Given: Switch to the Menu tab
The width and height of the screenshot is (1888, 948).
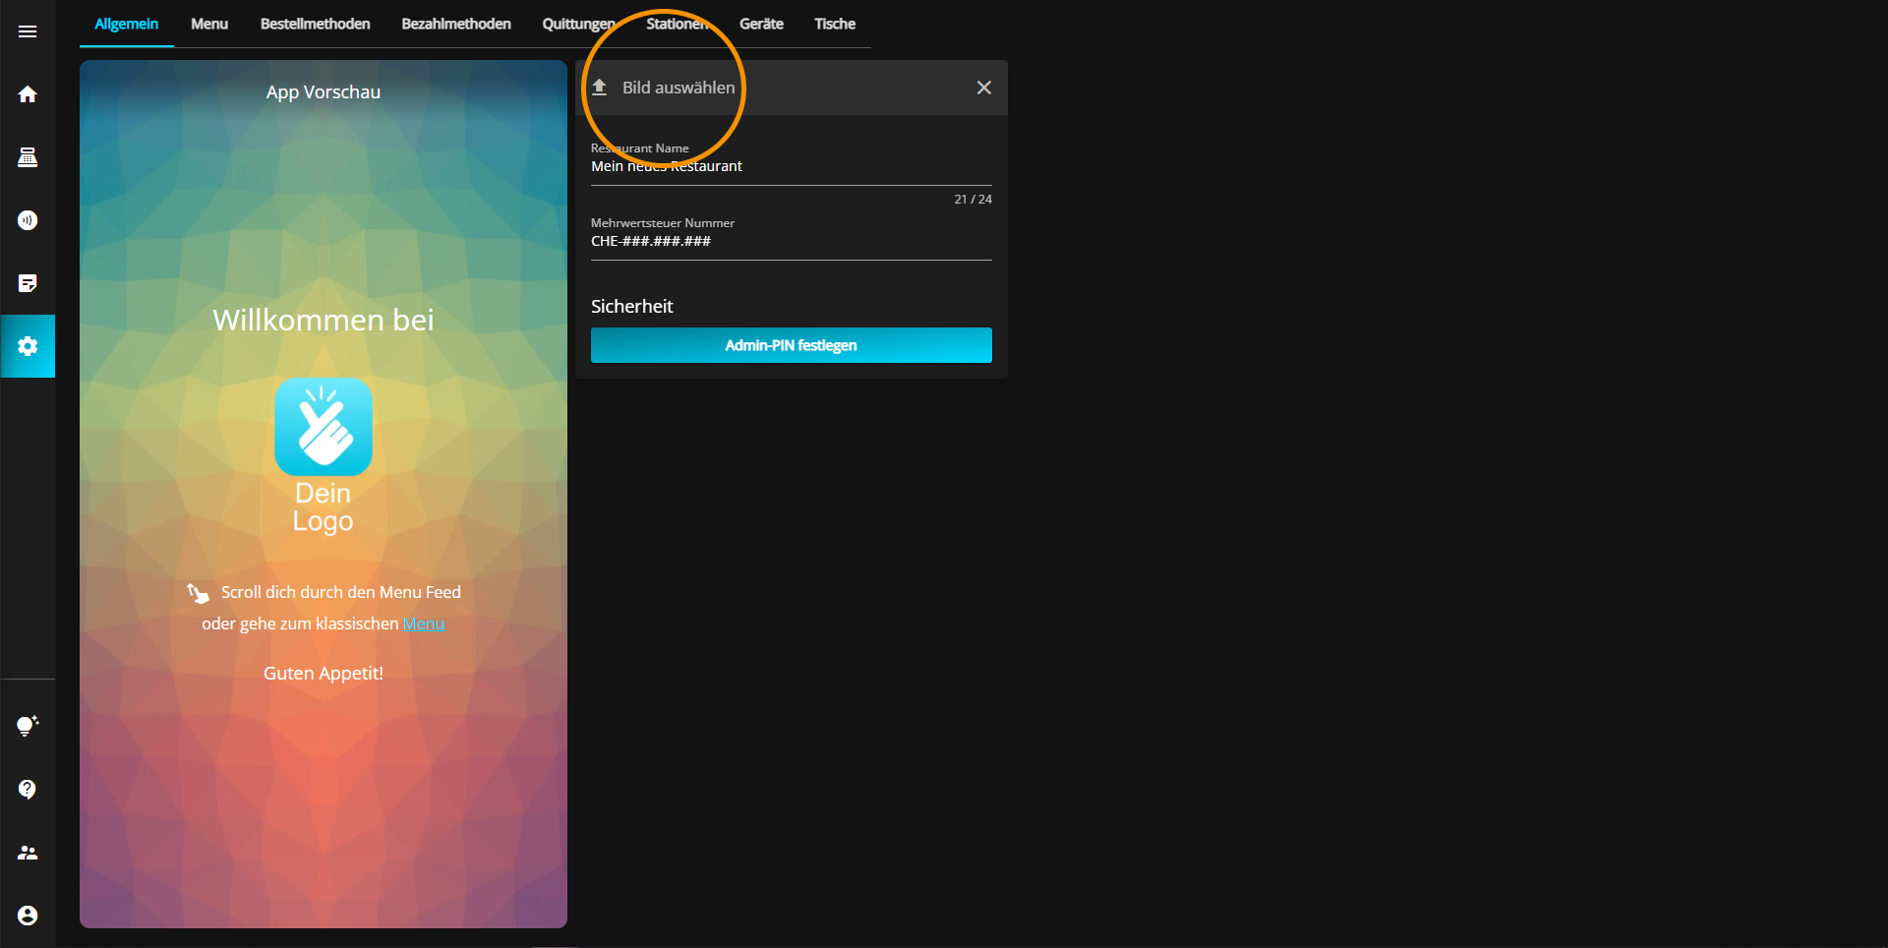Looking at the screenshot, I should point(209,24).
